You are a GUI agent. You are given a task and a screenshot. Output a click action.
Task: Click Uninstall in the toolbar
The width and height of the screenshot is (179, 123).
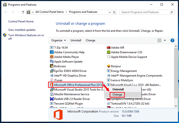(76, 40)
